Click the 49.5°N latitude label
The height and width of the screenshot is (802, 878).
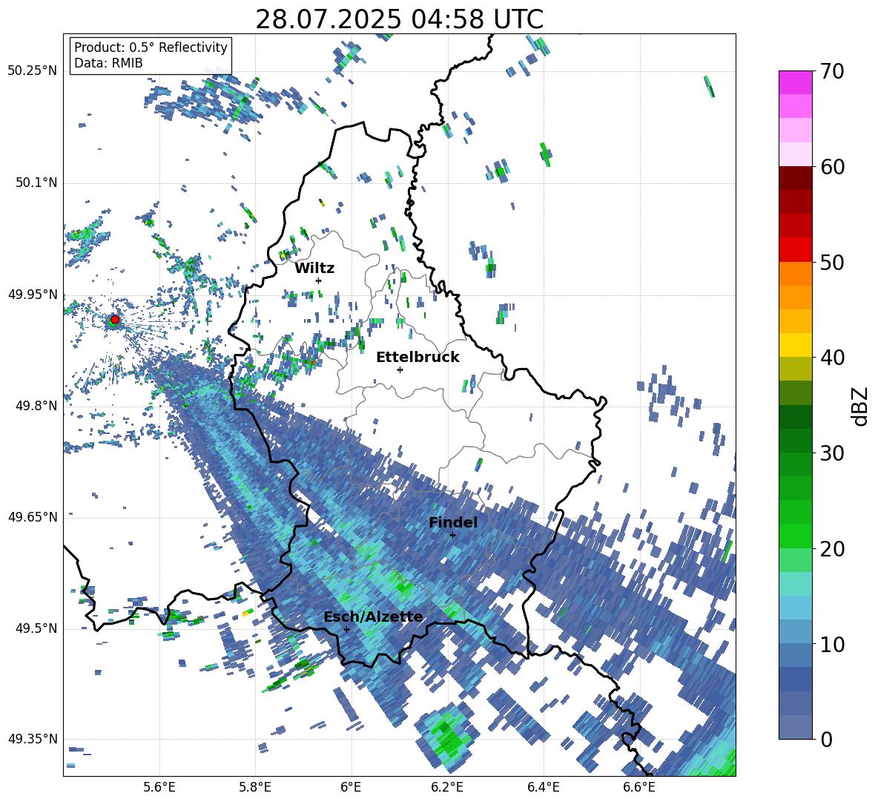click(38, 628)
